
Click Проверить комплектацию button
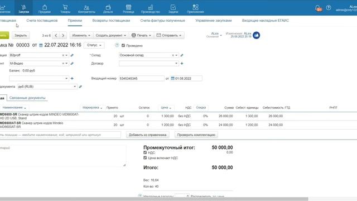click(x=196, y=135)
